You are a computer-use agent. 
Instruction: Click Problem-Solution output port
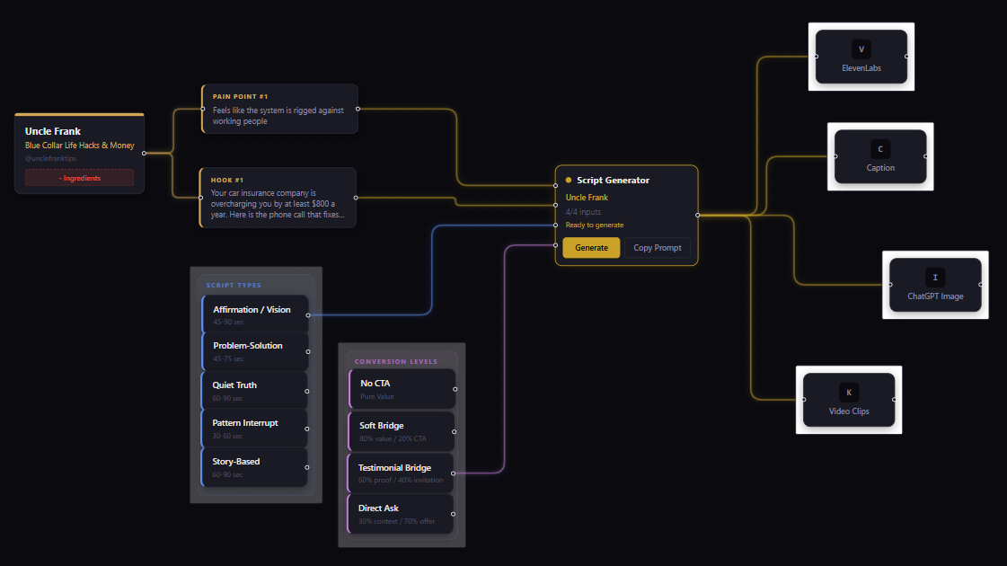[308, 351]
